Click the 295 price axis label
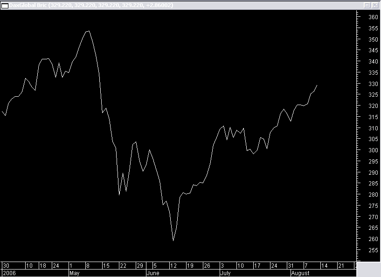381x277 pixels. (373, 161)
